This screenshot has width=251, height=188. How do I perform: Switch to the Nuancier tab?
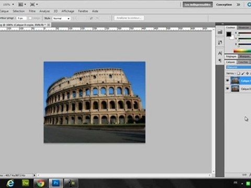tap(244, 28)
